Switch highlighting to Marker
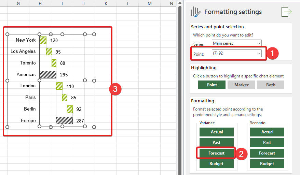This screenshot has width=300, height=175. (241, 85)
